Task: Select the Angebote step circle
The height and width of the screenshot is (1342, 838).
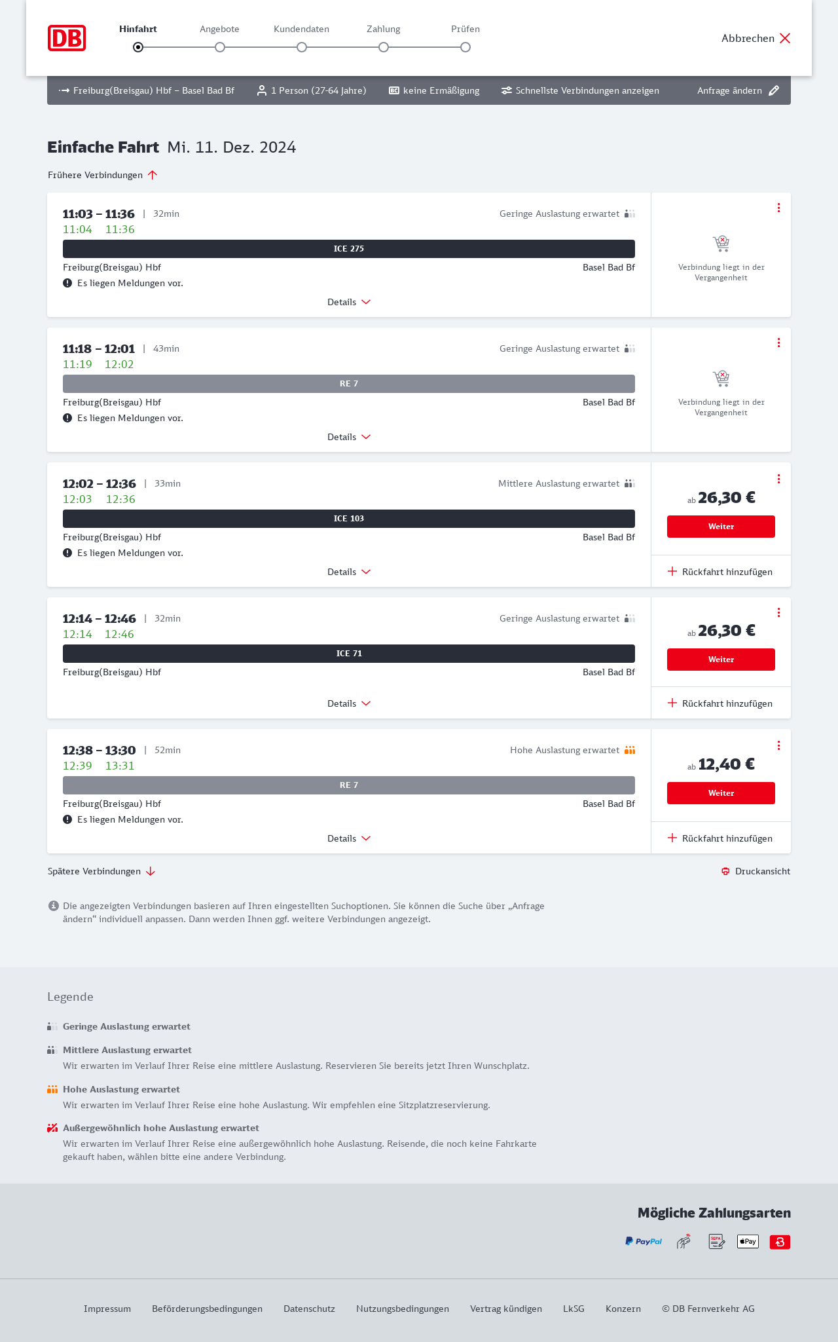Action: click(x=220, y=47)
